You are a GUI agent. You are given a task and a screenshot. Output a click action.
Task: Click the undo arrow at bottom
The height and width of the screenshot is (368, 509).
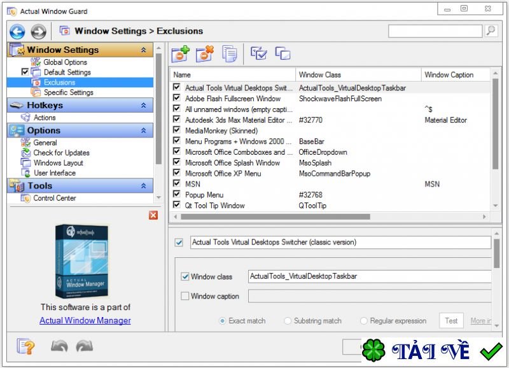pos(59,346)
